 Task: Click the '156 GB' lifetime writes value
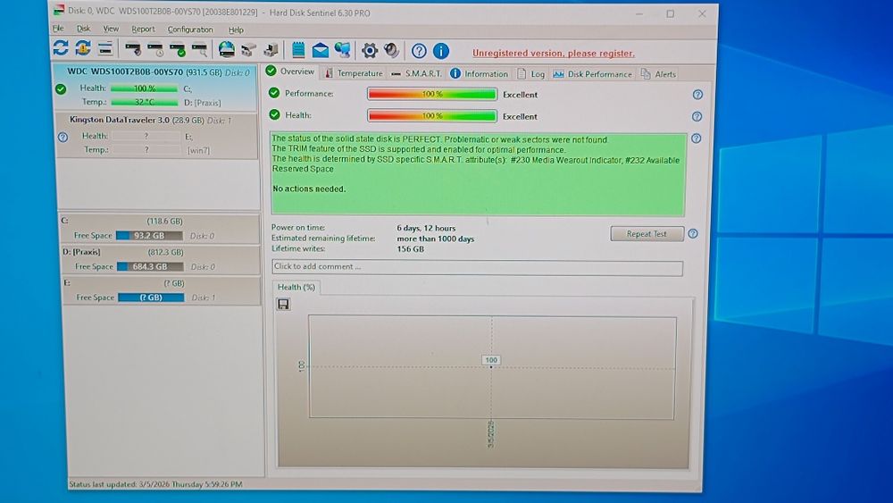(410, 249)
